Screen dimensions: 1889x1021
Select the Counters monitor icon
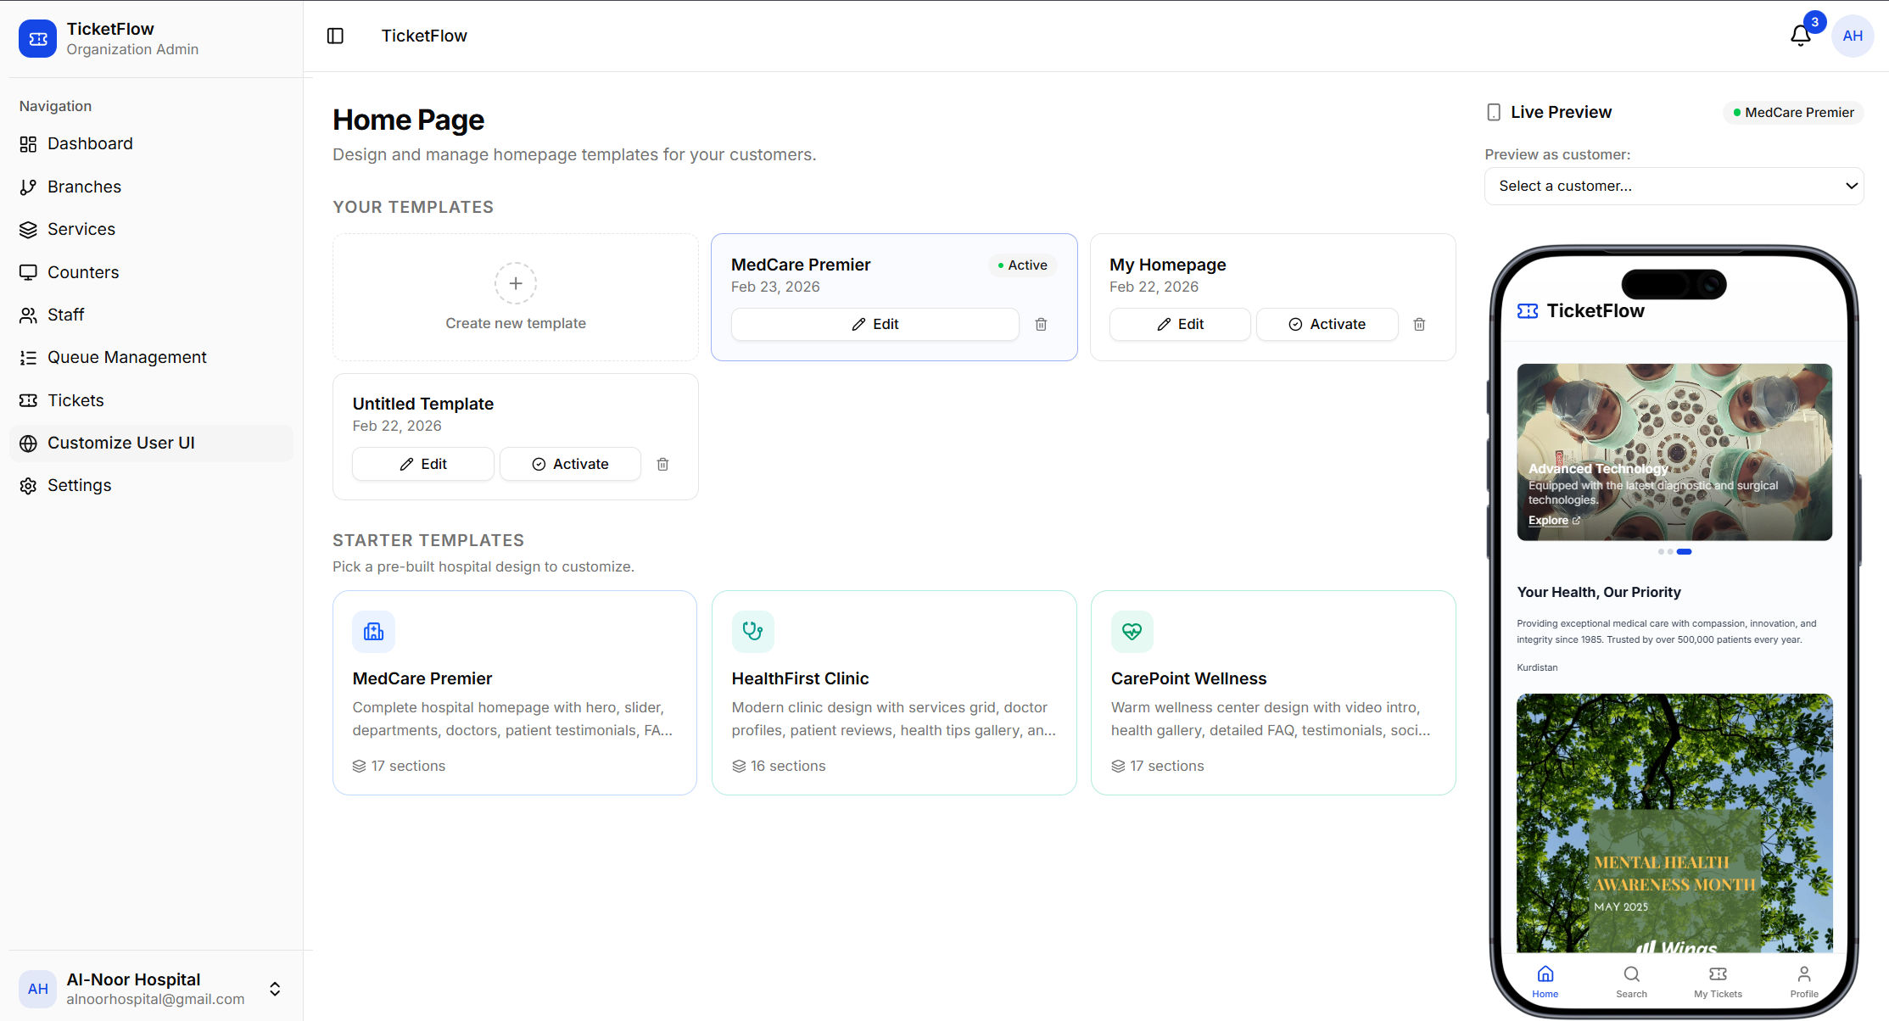(x=28, y=272)
